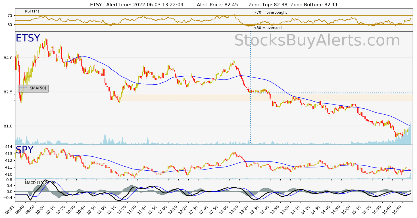Click the RSI 30 axis label
The width and height of the screenshot is (417, 218).
point(10,25)
